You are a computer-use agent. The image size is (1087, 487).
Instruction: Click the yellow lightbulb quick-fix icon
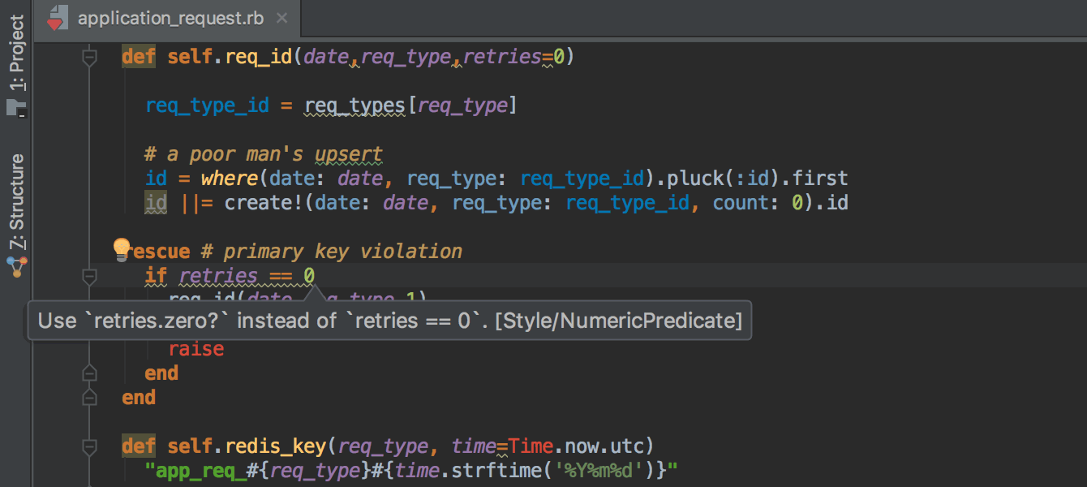point(121,248)
